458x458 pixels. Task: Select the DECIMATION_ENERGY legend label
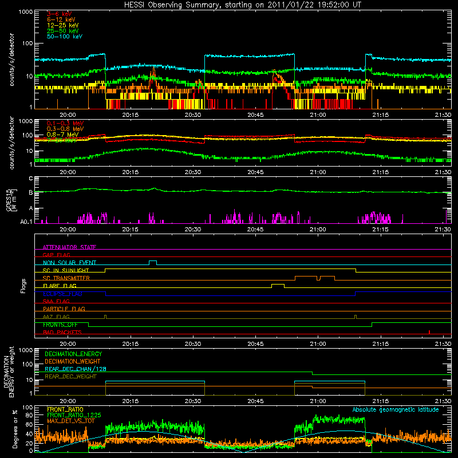tap(73, 354)
